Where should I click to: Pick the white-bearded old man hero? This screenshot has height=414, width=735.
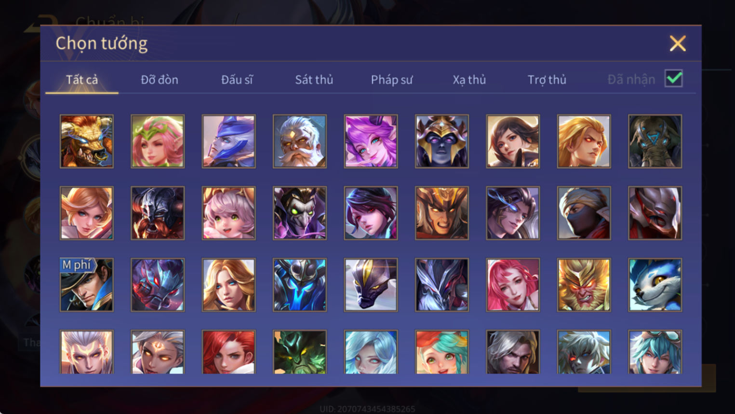(x=300, y=141)
